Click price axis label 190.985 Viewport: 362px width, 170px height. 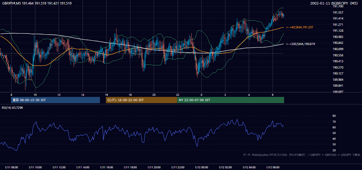338,37
